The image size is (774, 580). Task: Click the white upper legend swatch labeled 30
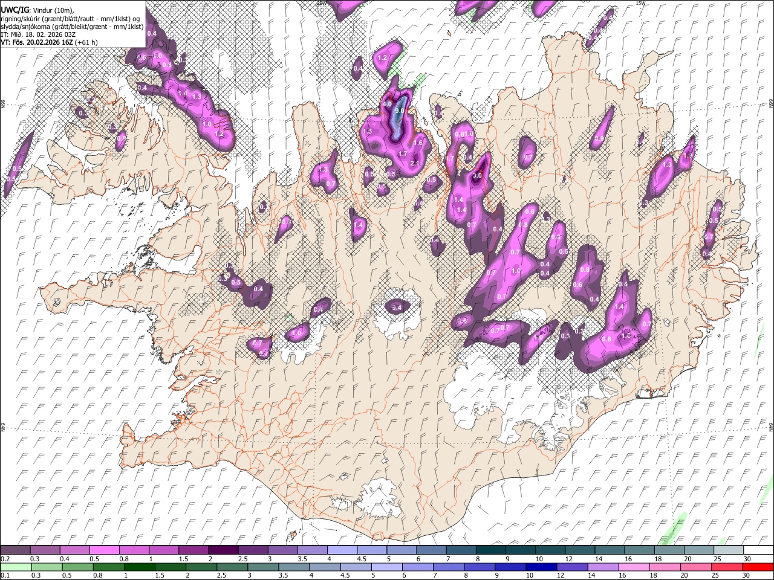pyautogui.click(x=758, y=550)
